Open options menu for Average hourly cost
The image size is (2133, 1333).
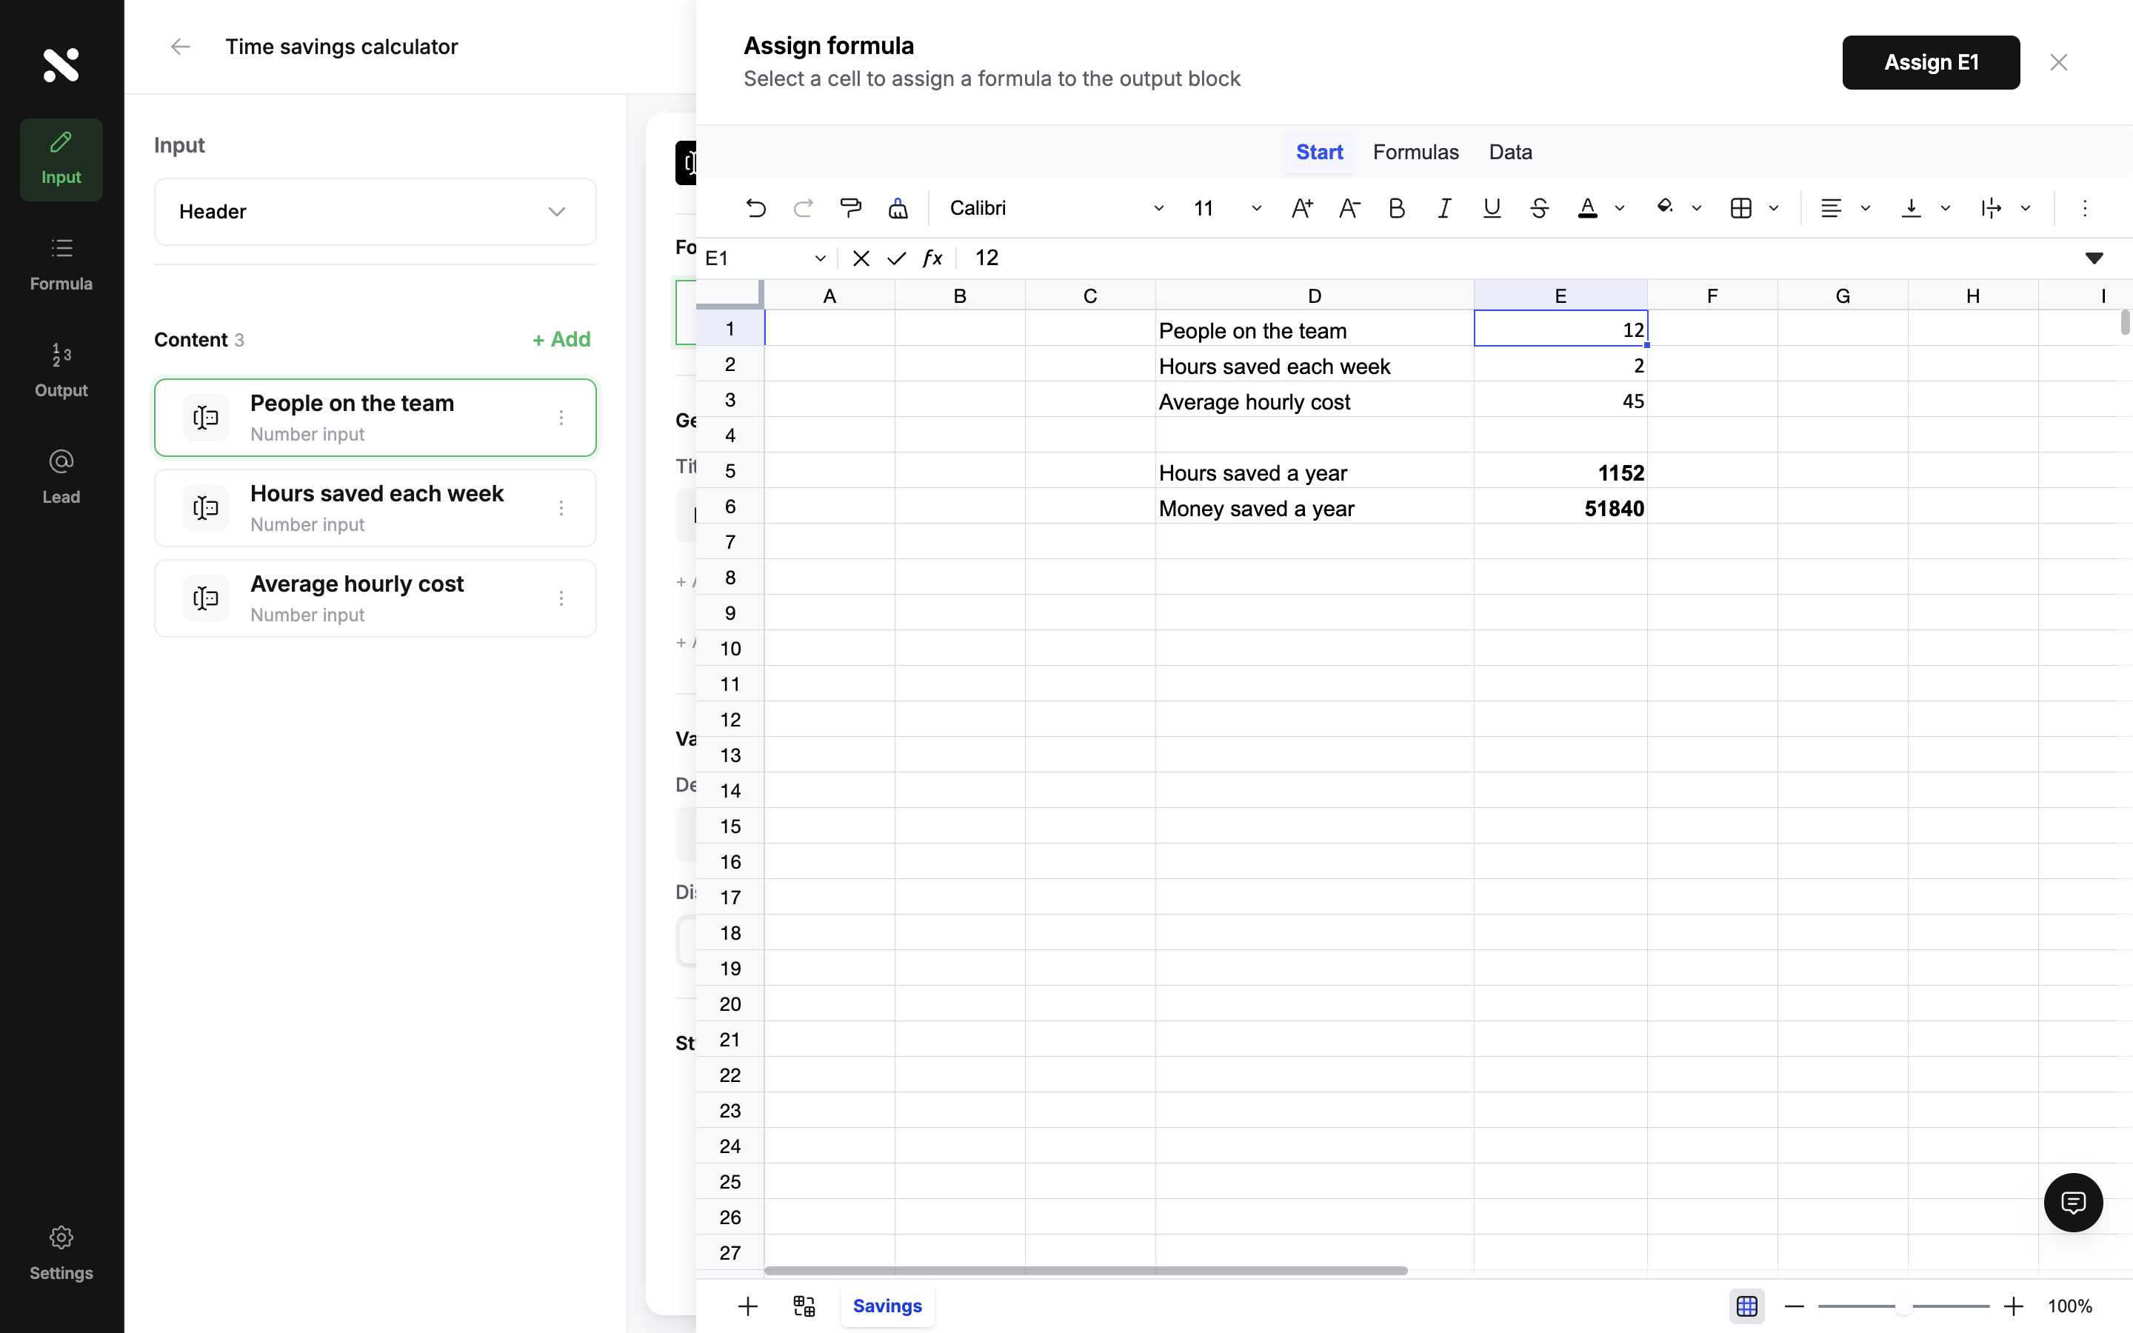(x=561, y=598)
